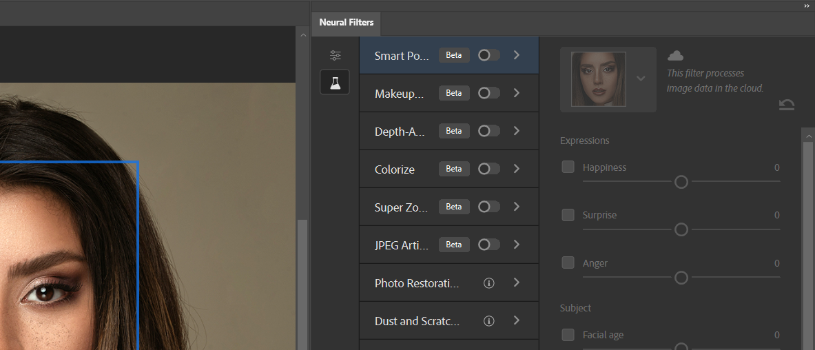815x350 pixels.
Task: Expand the Depth-Aware Haze filter chevron
Action: coord(517,131)
